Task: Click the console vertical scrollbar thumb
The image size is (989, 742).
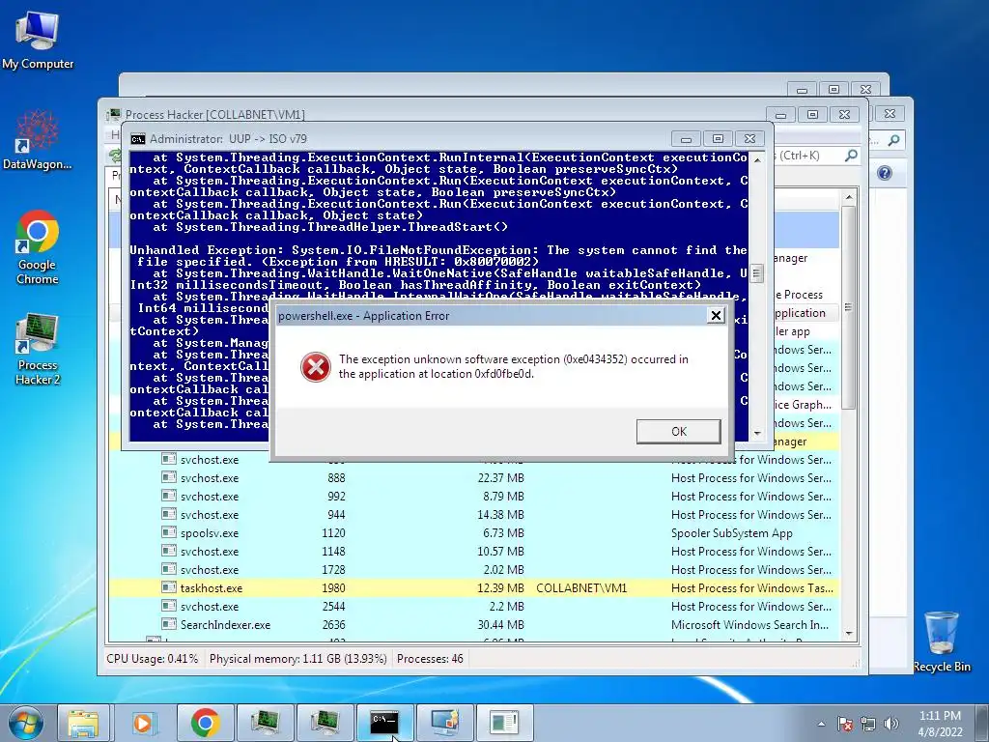Action: pyautogui.click(x=757, y=273)
